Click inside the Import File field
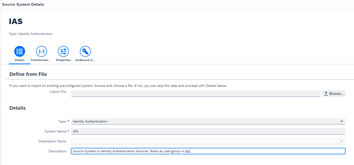The width and height of the screenshot is (354, 165). (x=196, y=94)
